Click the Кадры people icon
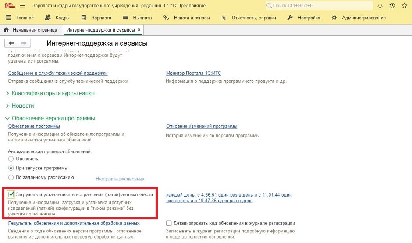This screenshot has height=243, width=412. coord(48,18)
